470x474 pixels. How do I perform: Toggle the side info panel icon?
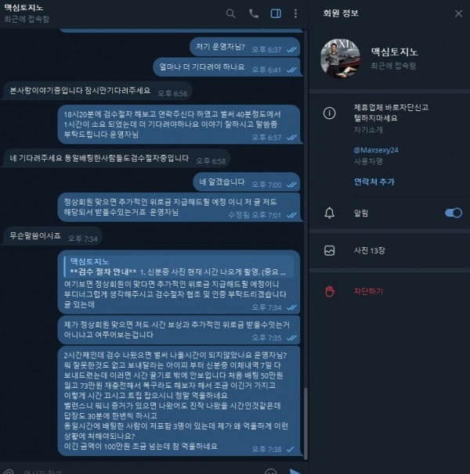(x=276, y=13)
